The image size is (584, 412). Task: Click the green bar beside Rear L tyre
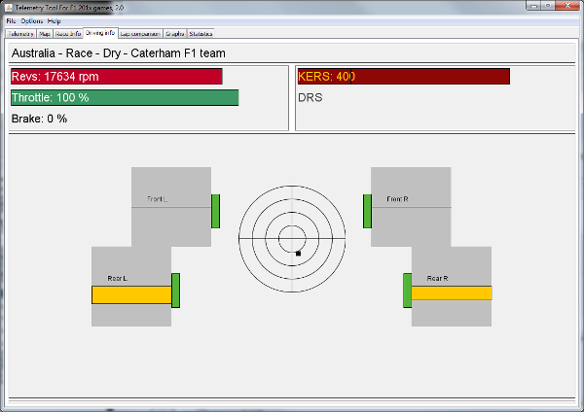176,291
